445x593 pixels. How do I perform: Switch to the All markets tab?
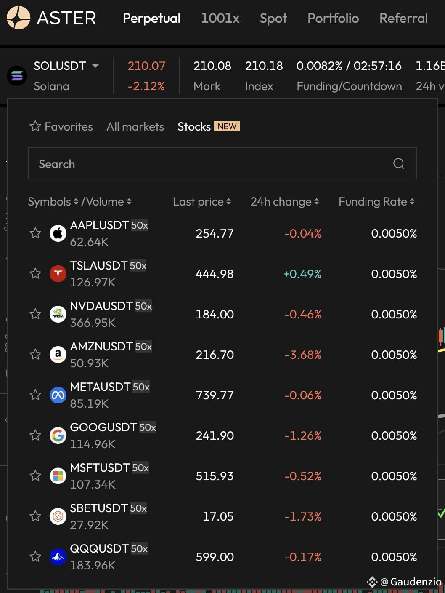point(135,126)
